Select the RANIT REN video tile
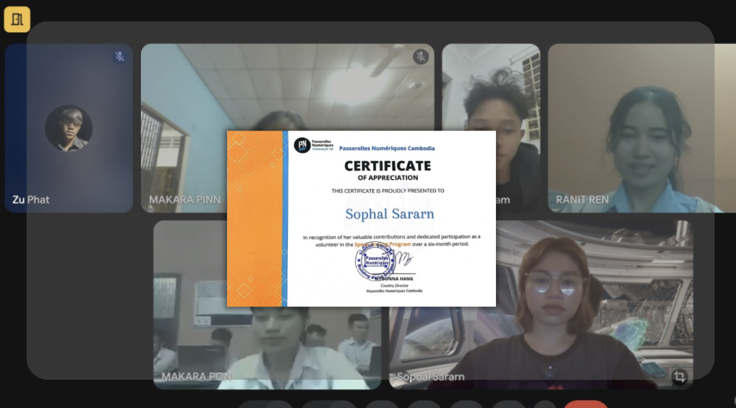This screenshot has height=408, width=736. (642, 128)
